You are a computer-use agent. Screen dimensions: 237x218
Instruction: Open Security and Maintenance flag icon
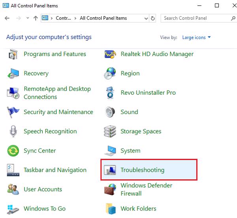[13, 112]
